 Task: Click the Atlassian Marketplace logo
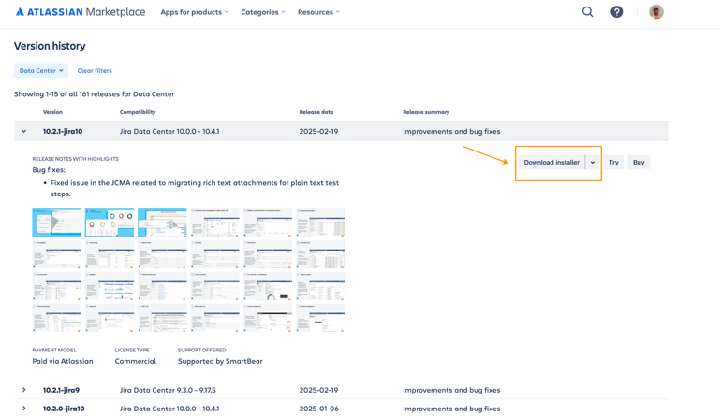[81, 12]
